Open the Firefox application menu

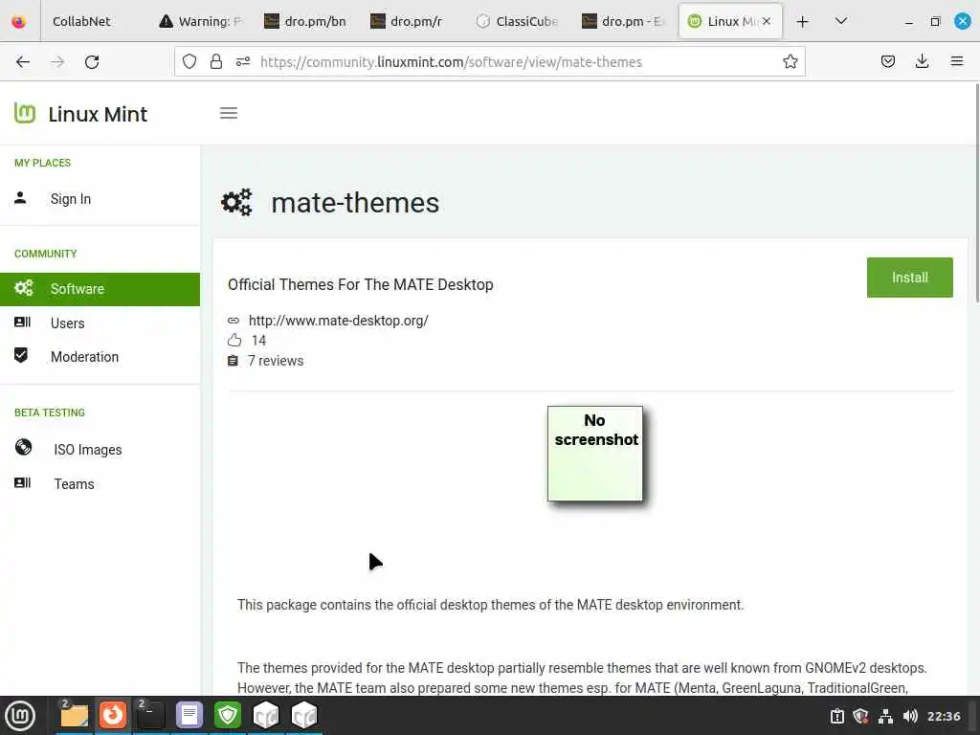click(956, 61)
